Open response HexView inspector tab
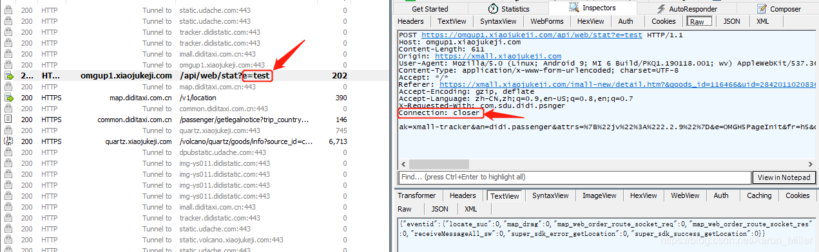 pos(643,195)
